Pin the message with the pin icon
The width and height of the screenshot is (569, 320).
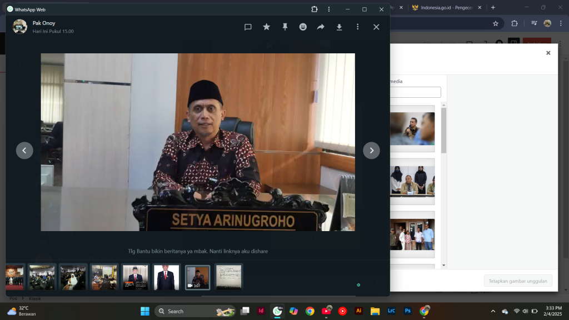coord(285,27)
